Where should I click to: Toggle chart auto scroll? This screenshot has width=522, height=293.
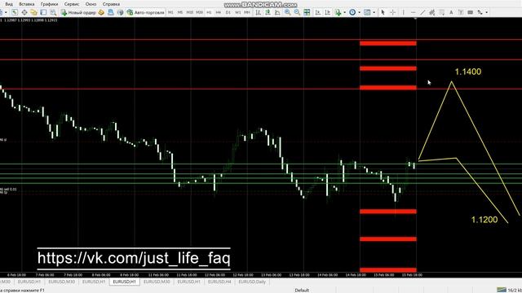click(x=318, y=12)
